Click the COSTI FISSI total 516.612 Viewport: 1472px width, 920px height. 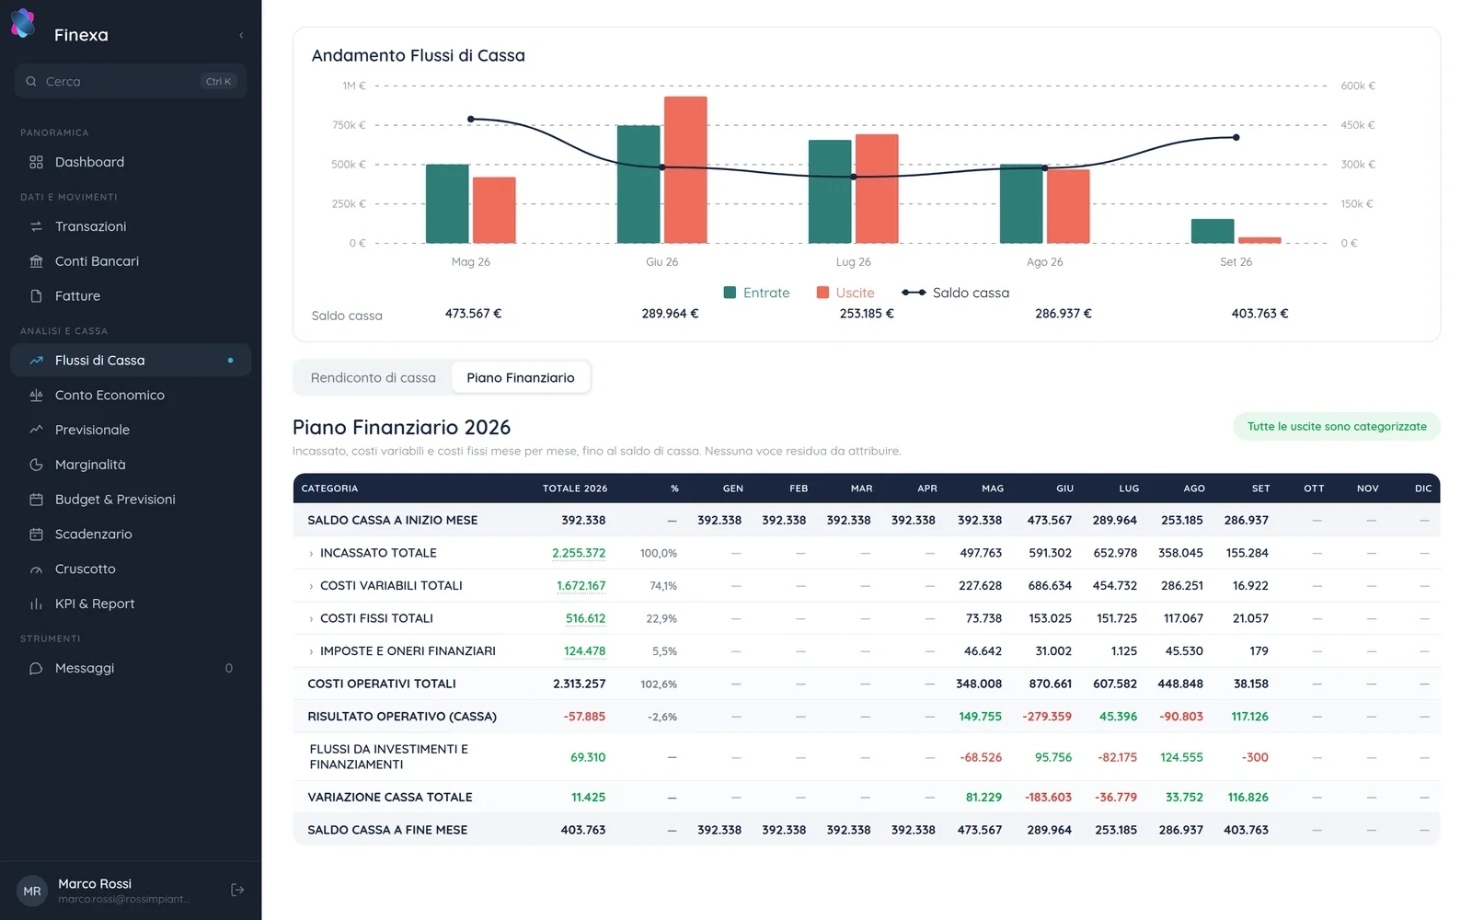click(585, 619)
